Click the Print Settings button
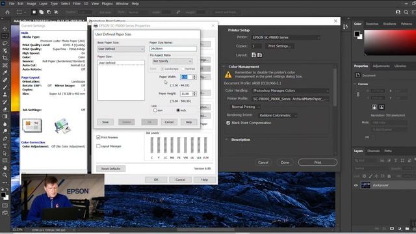The height and width of the screenshot is (234, 416). [x=279, y=46]
